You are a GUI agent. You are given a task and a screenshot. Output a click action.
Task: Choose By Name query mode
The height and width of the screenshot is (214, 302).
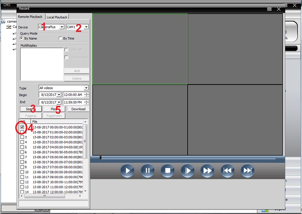click(x=22, y=38)
